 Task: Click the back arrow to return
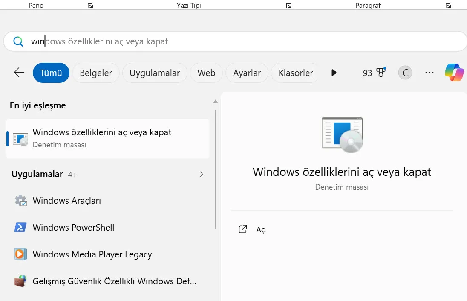coord(18,73)
